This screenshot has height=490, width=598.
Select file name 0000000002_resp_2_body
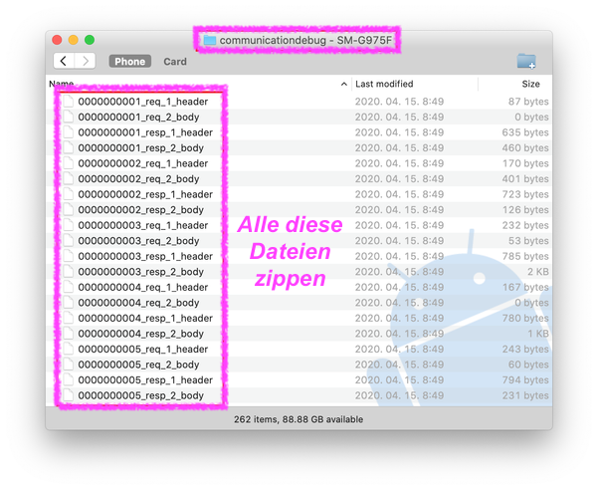[x=141, y=209]
